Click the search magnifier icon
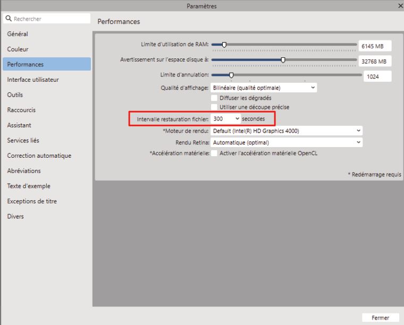The width and height of the screenshot is (404, 325). tap(9, 19)
